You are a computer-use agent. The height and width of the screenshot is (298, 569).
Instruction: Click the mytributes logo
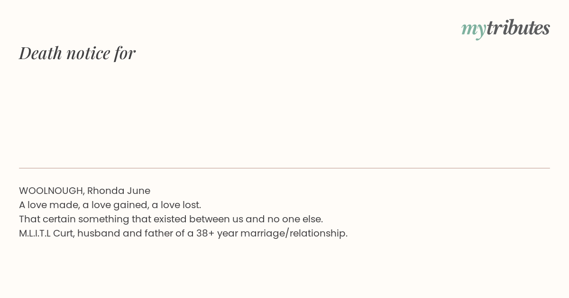(x=505, y=28)
